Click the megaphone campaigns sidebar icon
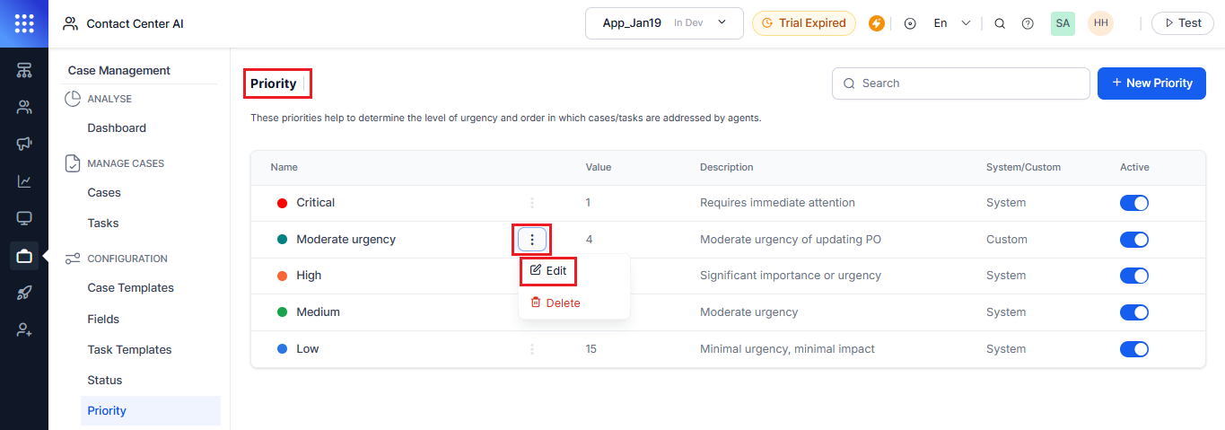This screenshot has width=1225, height=430. click(x=24, y=144)
